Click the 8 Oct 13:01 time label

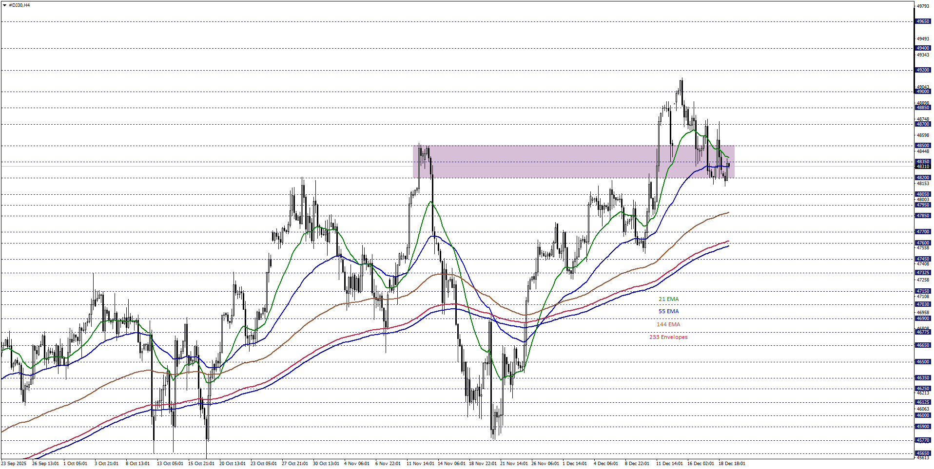point(137,464)
